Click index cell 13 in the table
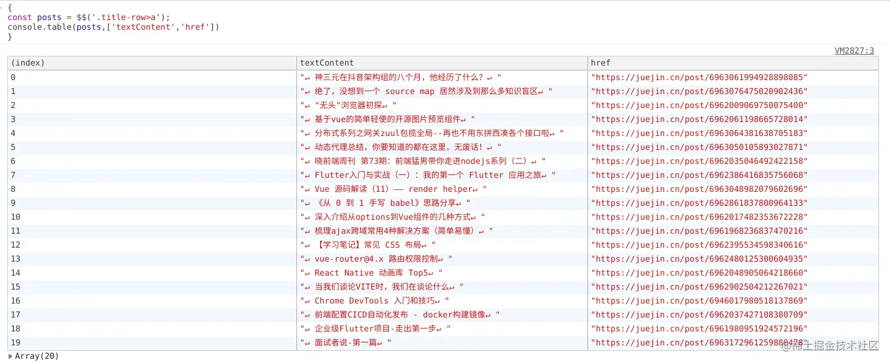Screen dimensions: 890x363 click(152, 259)
